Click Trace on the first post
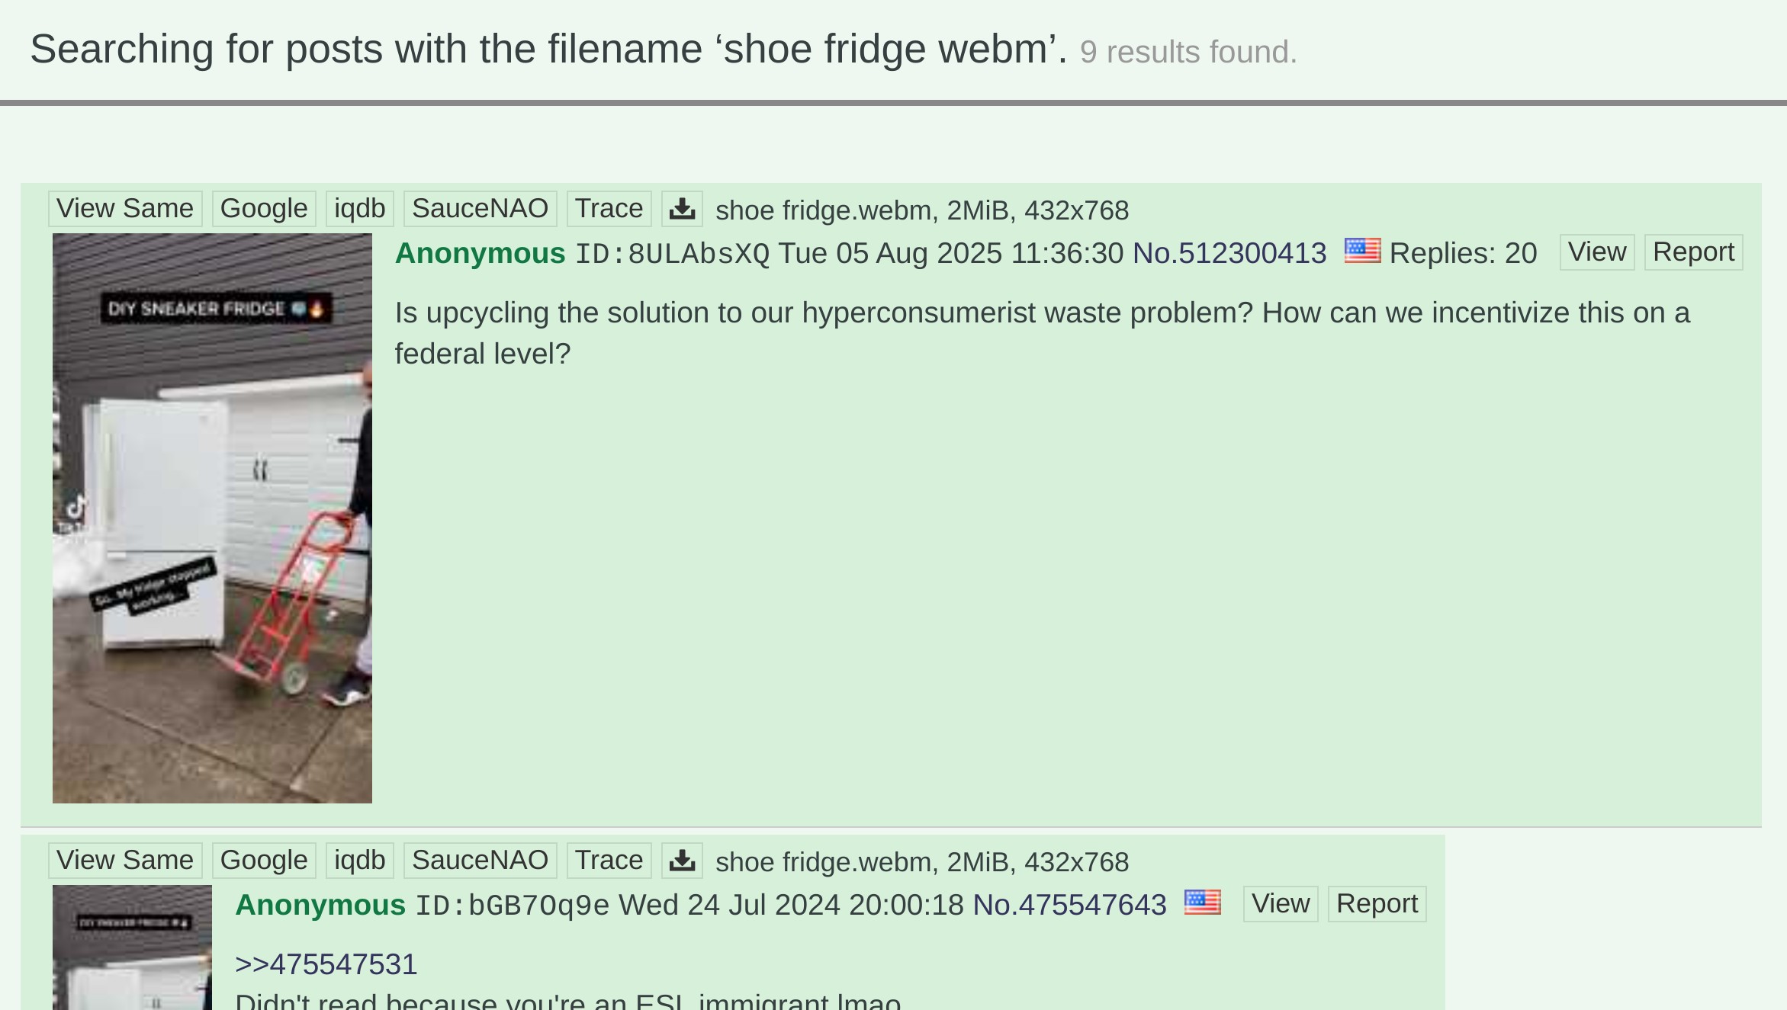 tap(609, 209)
